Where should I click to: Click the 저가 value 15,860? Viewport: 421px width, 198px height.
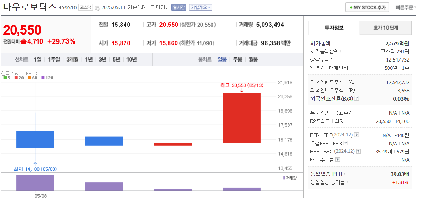tap(168, 43)
